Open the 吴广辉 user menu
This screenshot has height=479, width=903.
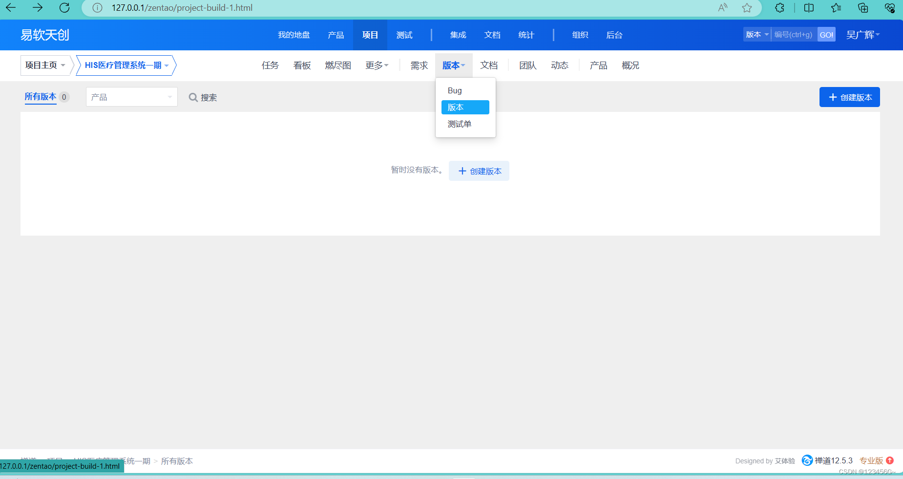click(862, 35)
